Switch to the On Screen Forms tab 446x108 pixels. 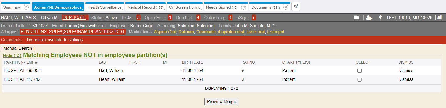coord(184,7)
